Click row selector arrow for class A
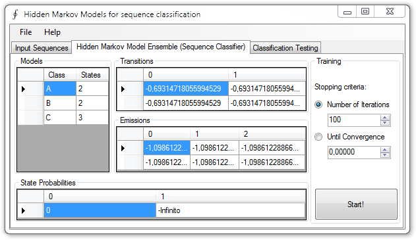The image size is (416, 240). pos(23,89)
